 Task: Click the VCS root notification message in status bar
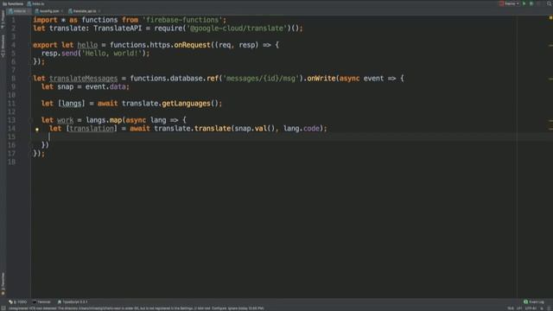[x=137, y=308]
